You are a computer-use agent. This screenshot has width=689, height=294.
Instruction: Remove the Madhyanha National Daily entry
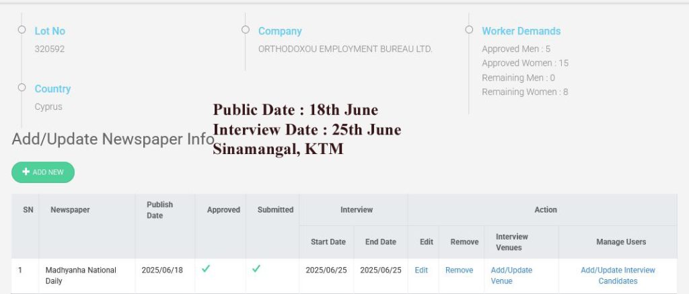pos(459,270)
